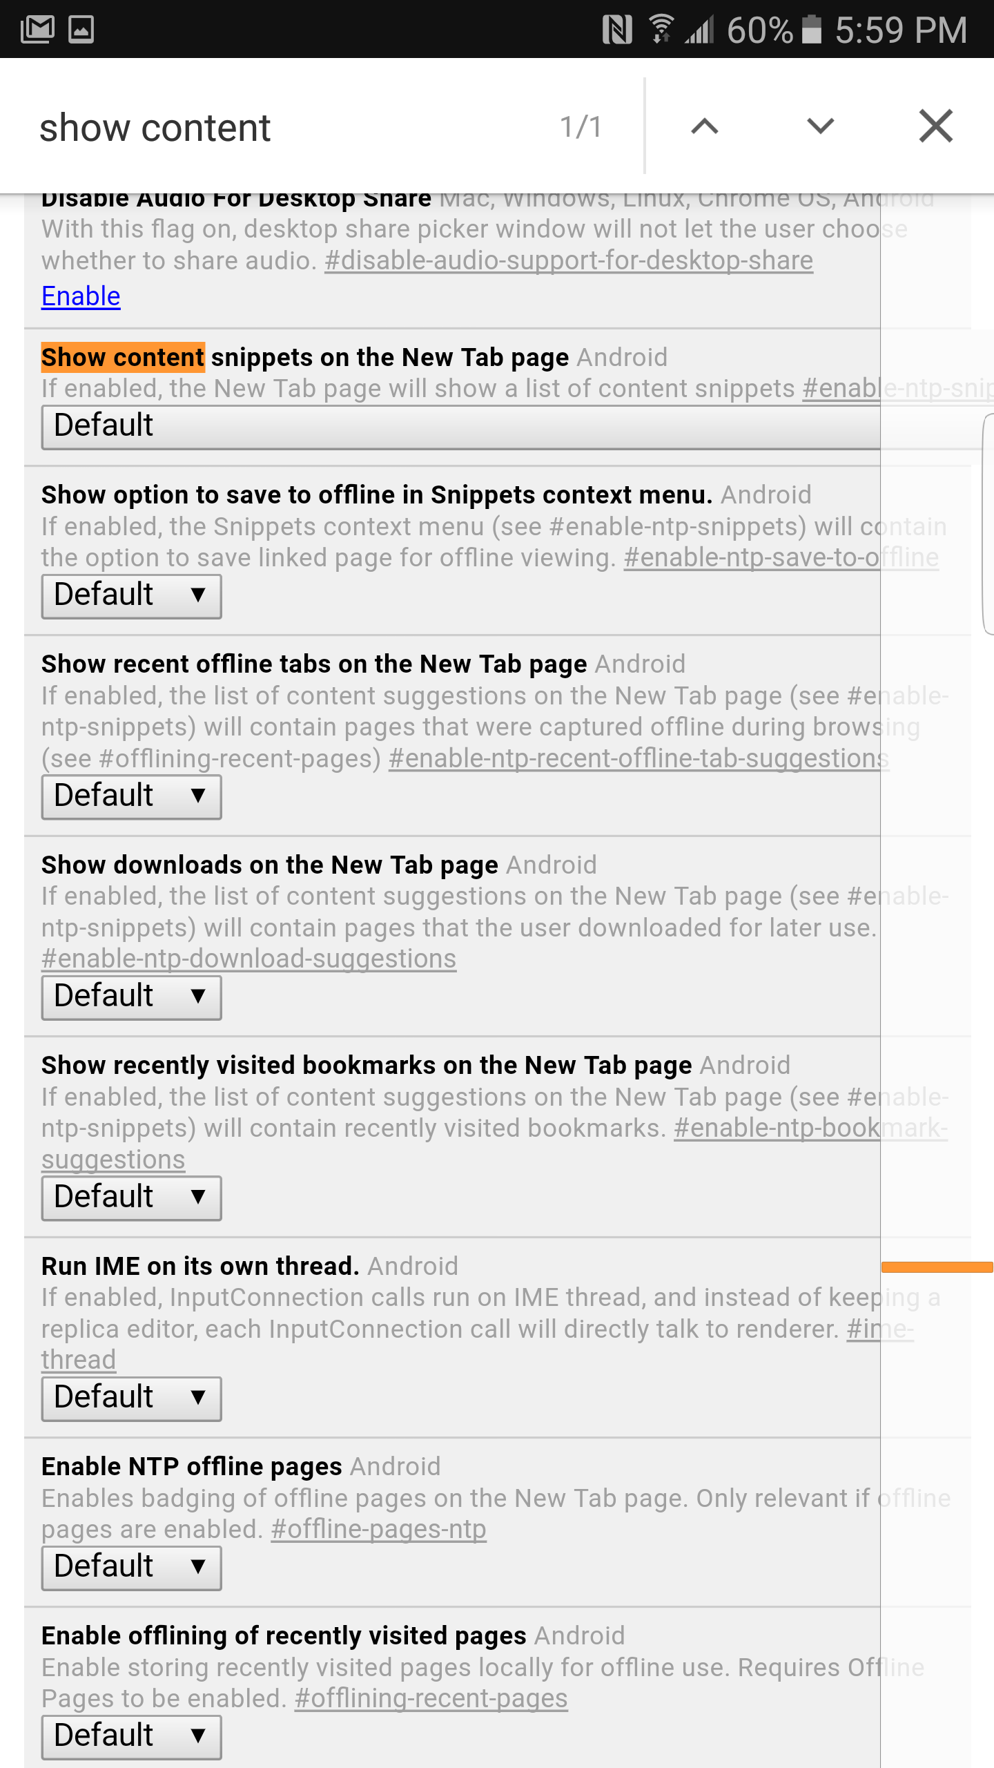
Task: Open #offline-pages-ntp anchor link
Action: click(x=378, y=1530)
